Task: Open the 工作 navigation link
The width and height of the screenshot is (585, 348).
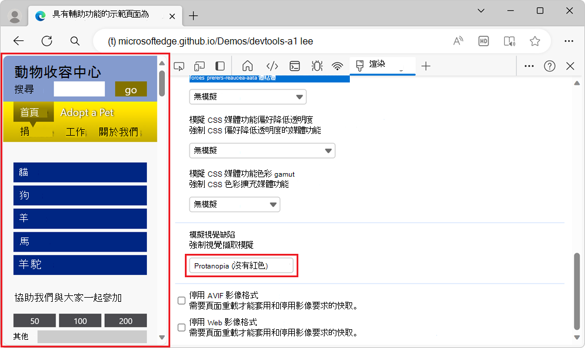Action: click(x=75, y=132)
